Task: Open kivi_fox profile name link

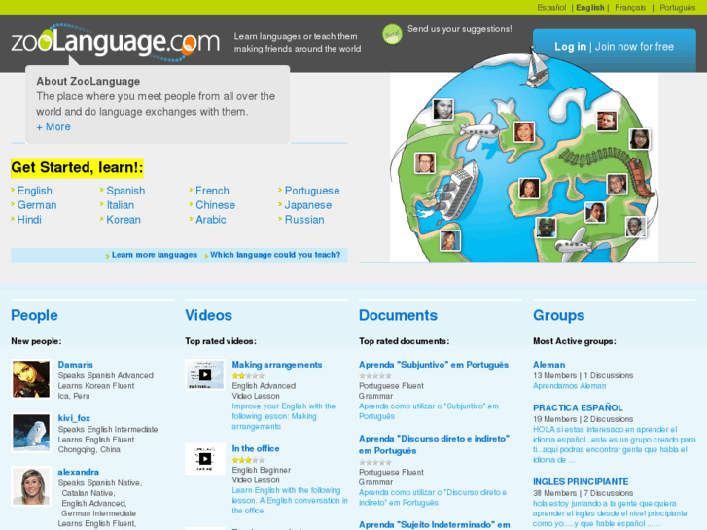Action: (74, 418)
